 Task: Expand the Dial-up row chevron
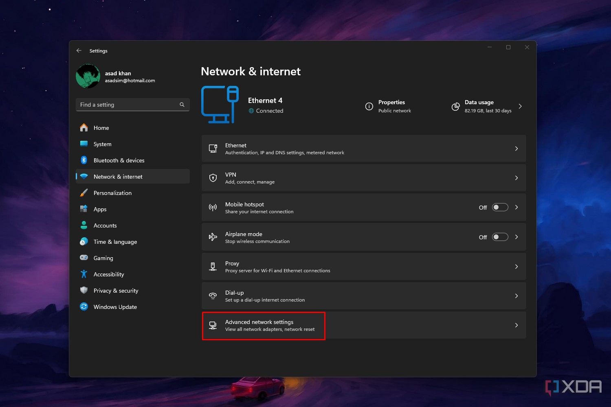coord(516,296)
